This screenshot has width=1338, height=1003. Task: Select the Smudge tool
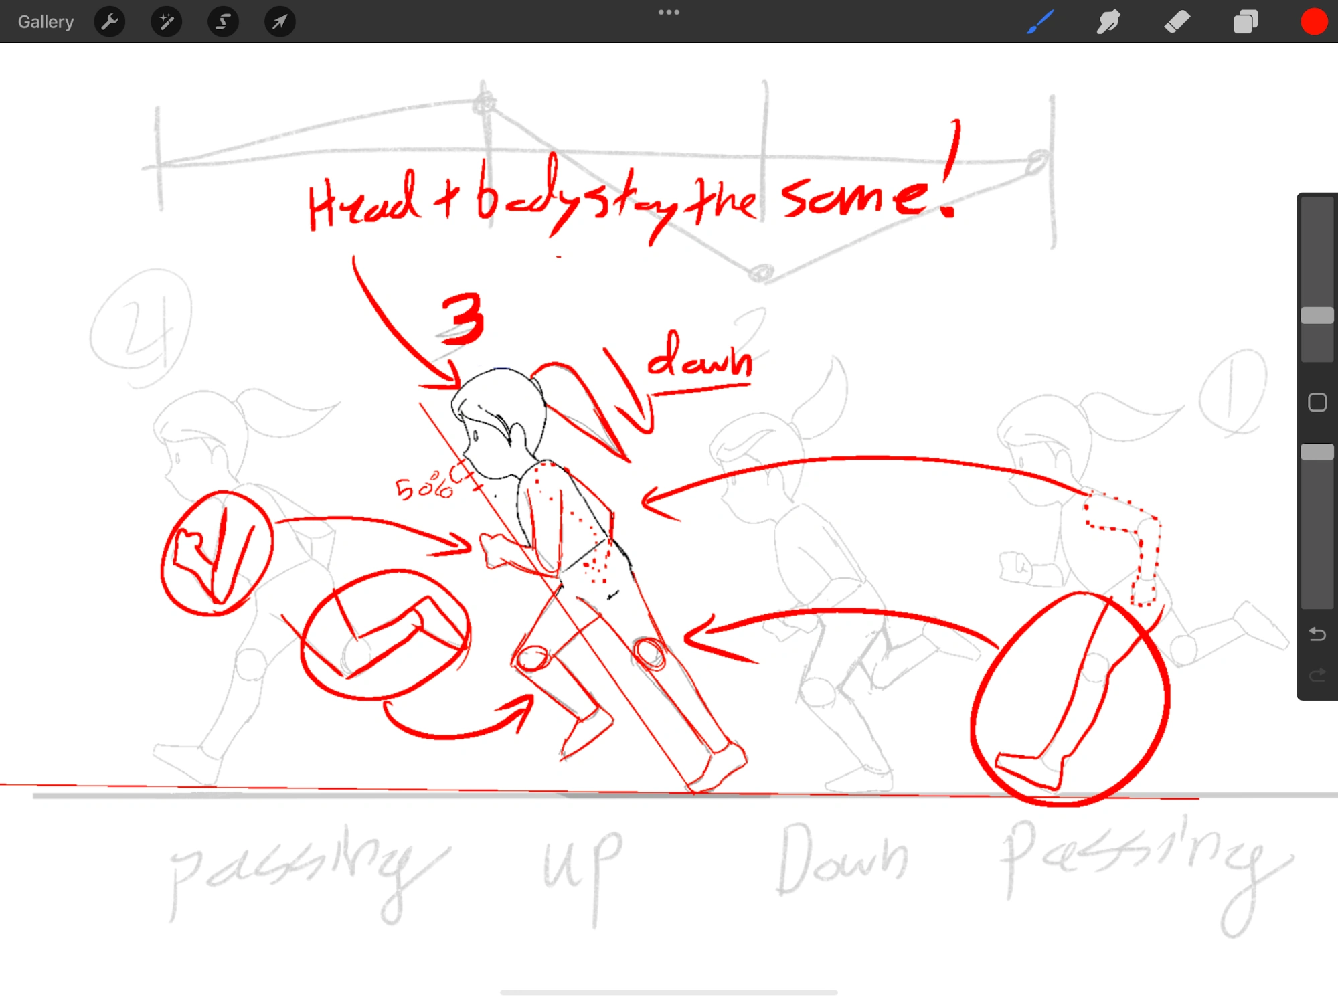[x=1108, y=22]
